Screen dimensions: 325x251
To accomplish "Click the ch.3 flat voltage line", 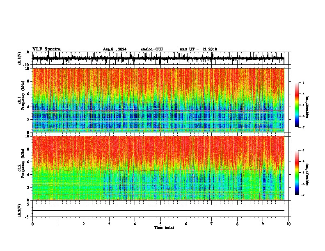I will point(158,210).
